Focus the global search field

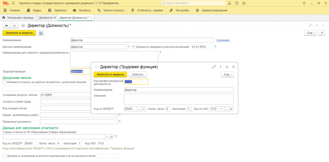point(193,3)
